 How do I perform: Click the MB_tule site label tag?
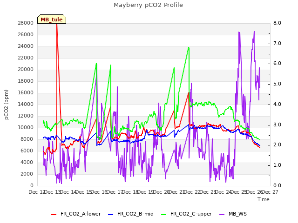coord(52,19)
